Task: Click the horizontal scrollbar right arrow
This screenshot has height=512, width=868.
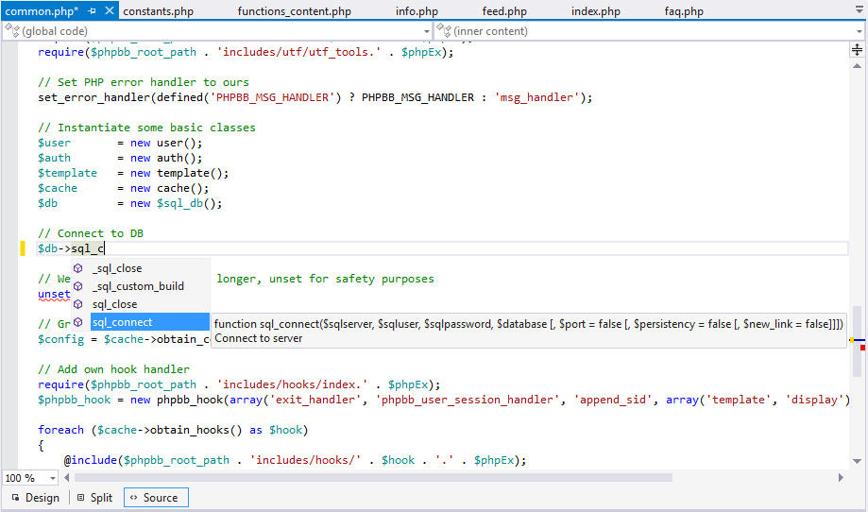Action: click(x=841, y=477)
